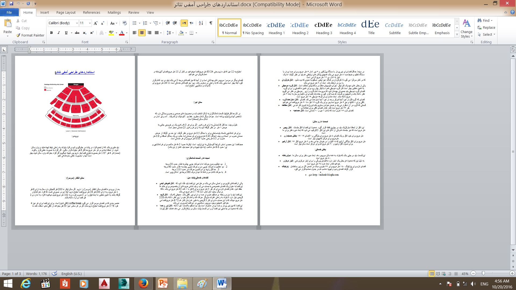Switch to right-to-left text direction

pos(191,23)
